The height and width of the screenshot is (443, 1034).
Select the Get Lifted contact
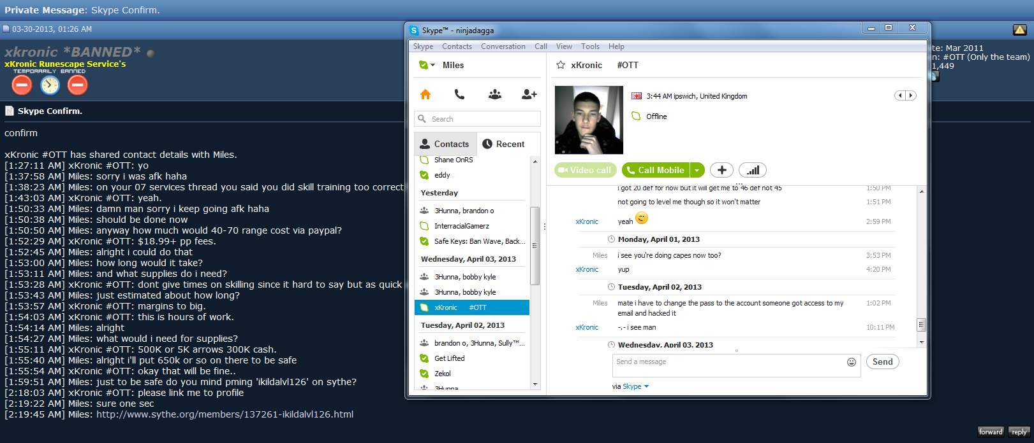click(x=472, y=358)
